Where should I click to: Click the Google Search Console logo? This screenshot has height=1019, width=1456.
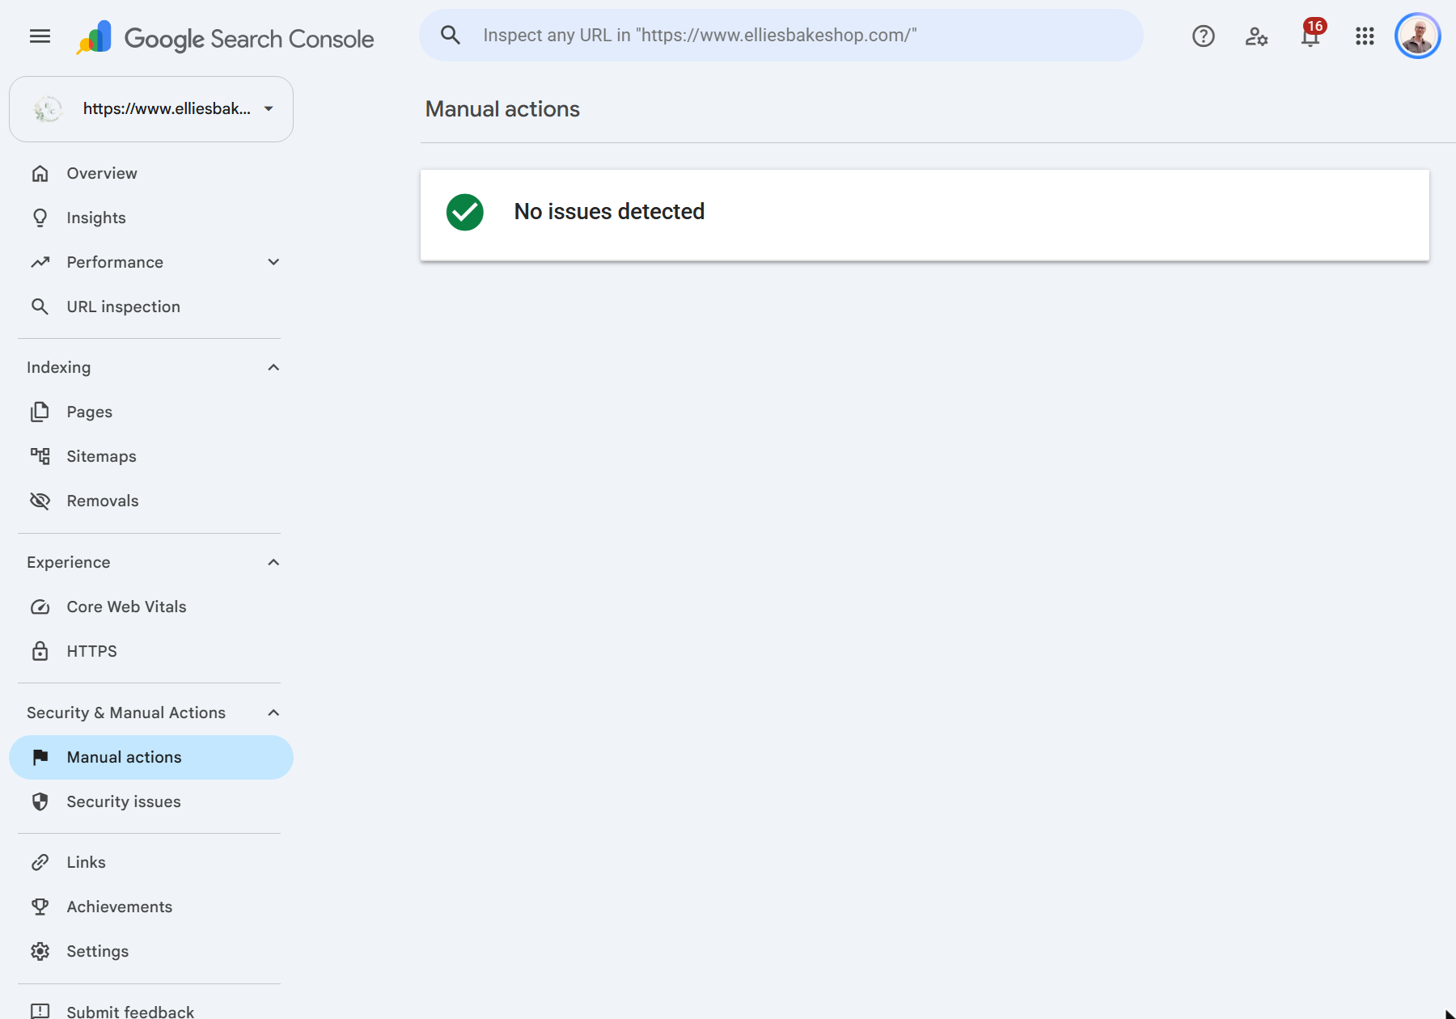pyautogui.click(x=225, y=38)
